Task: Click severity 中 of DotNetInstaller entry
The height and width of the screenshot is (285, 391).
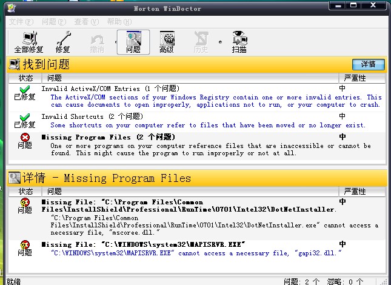Action: tap(343, 201)
